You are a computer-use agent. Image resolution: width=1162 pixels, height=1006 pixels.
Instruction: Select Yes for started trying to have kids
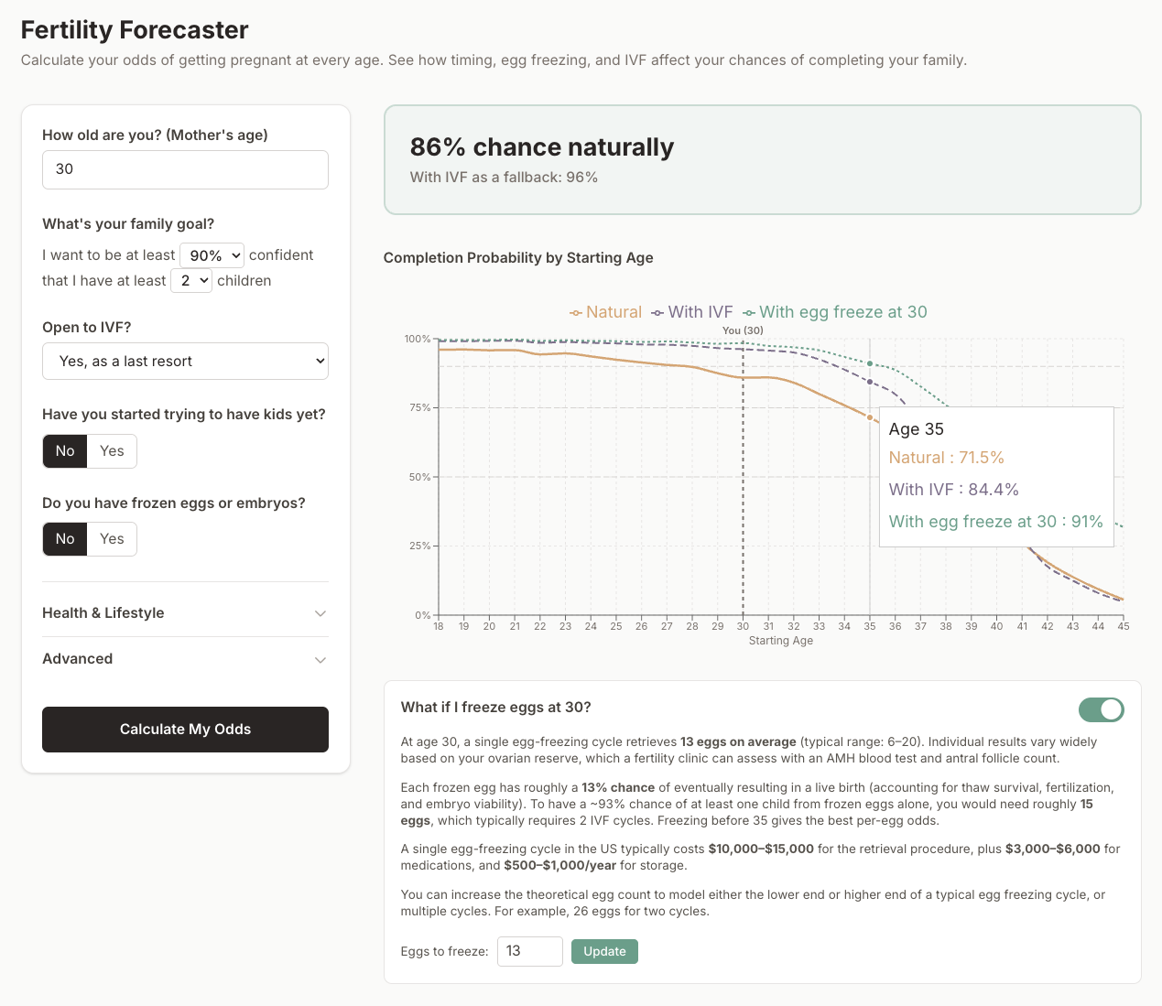click(x=112, y=450)
